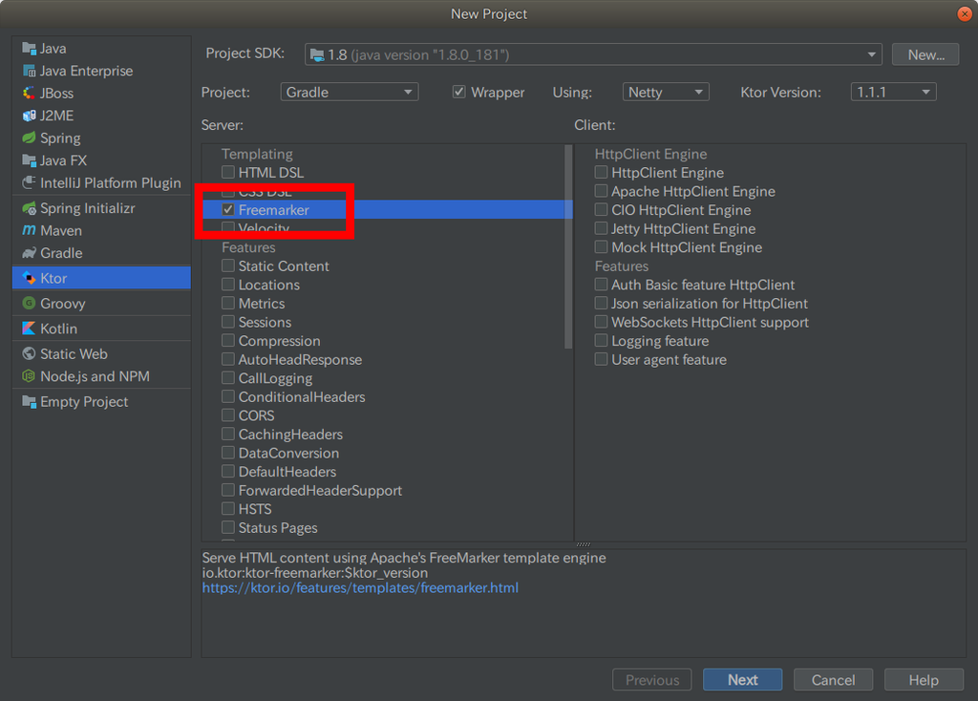Enable Static Content feature checkbox
This screenshot has height=701, width=978.
[x=228, y=266]
